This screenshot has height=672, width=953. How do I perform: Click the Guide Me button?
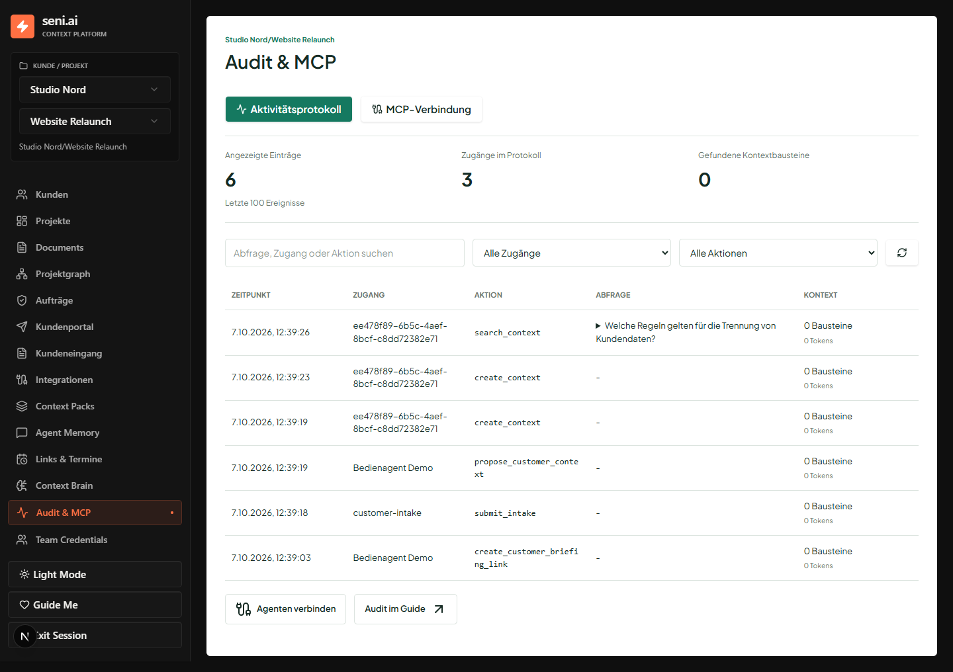(x=95, y=605)
